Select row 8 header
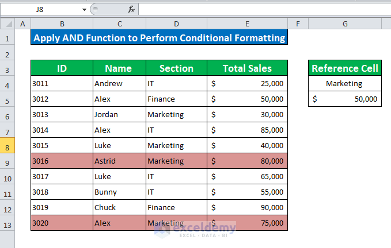This screenshot has height=248, width=391. (7, 145)
